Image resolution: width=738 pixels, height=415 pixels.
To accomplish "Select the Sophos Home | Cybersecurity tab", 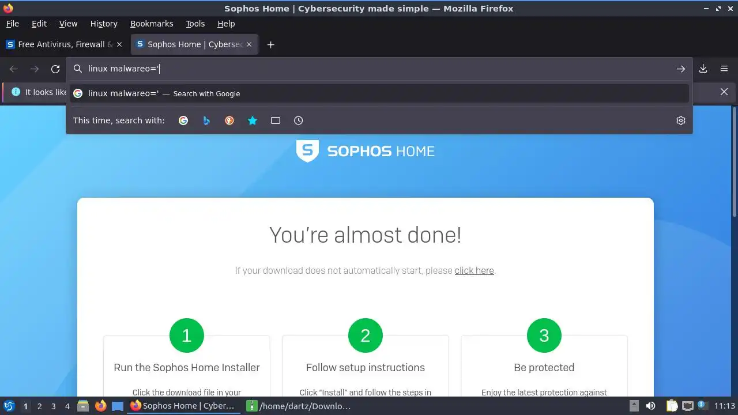I will click(x=195, y=44).
